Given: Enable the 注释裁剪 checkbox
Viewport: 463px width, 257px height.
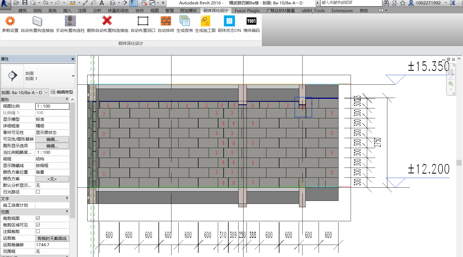Looking at the screenshot, I should point(38,231).
